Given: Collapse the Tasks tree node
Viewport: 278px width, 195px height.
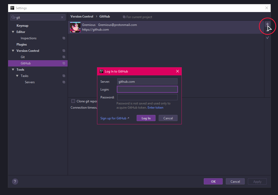Looking at the screenshot, I should coord(17,76).
